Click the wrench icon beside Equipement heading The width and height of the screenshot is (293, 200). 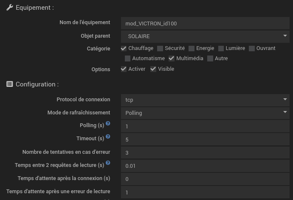coord(10,8)
